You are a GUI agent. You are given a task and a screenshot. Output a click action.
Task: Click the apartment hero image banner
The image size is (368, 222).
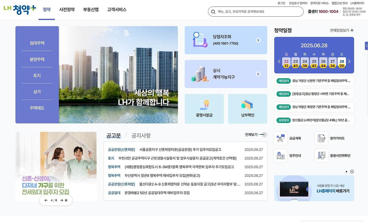pyautogui.click(x=118, y=75)
